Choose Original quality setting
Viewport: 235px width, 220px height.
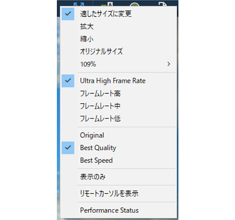(118, 135)
